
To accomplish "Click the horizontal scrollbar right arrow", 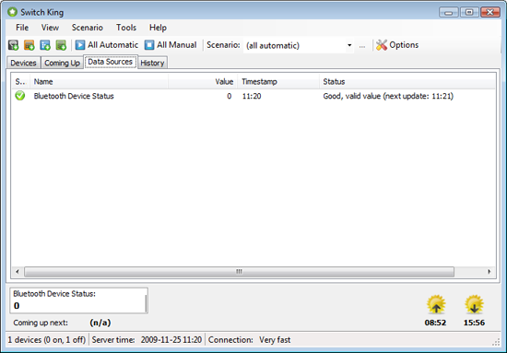I will pos(489,272).
